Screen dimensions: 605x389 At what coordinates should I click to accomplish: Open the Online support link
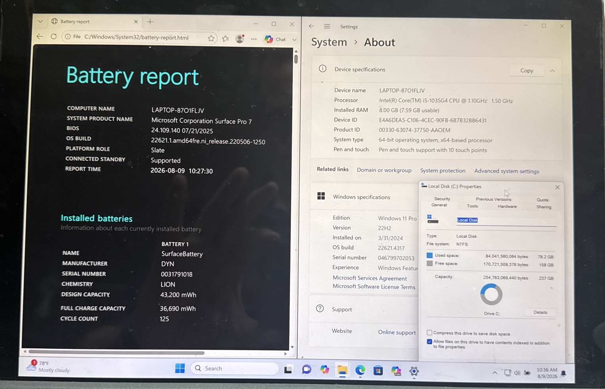click(x=397, y=332)
